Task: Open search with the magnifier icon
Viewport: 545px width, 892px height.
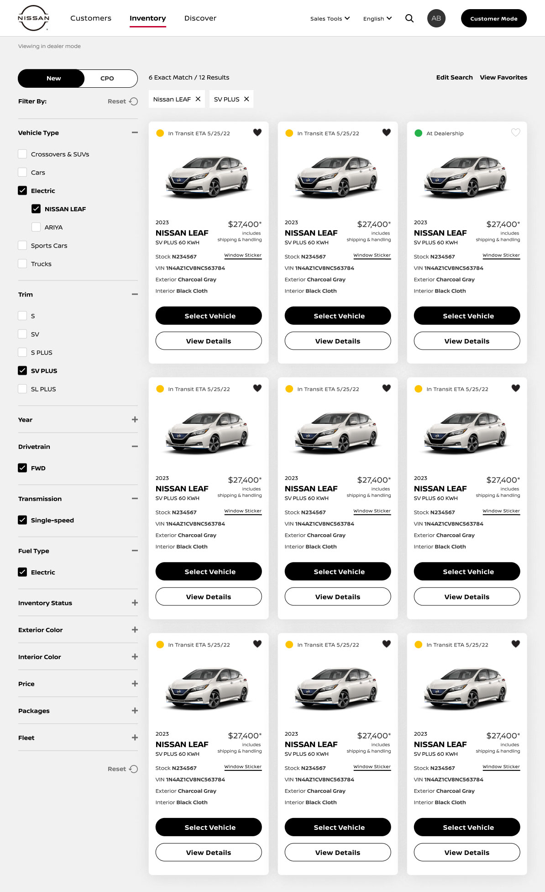Action: 409,18
